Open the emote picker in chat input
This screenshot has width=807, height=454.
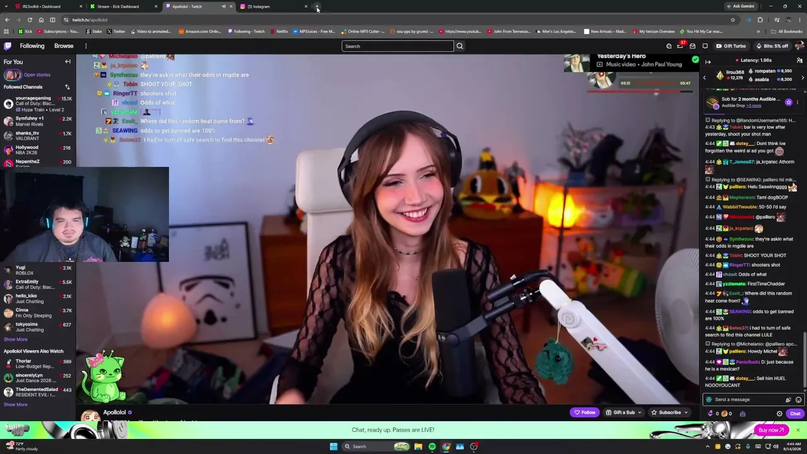798,400
